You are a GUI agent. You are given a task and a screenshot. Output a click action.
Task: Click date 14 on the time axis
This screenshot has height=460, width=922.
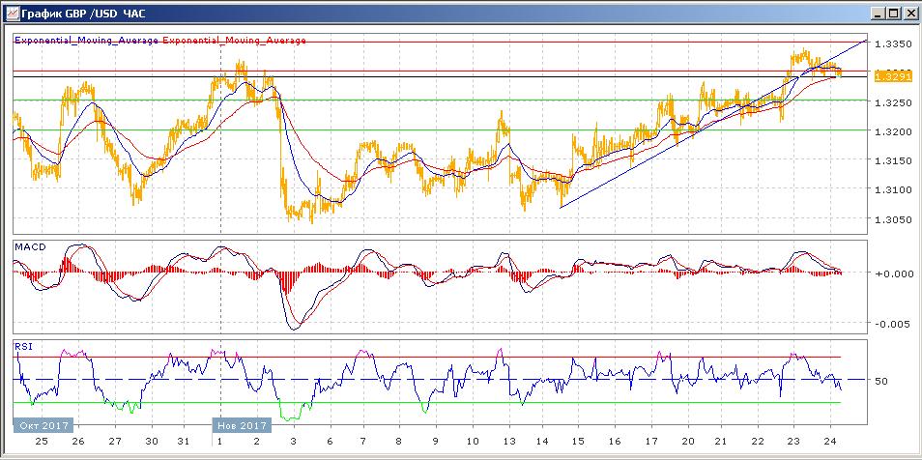point(541,442)
